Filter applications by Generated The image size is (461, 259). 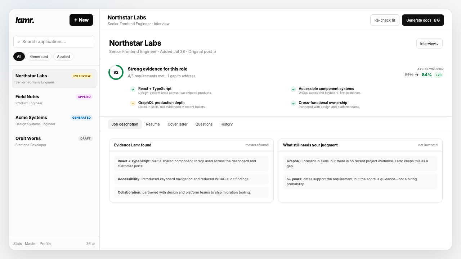coord(39,56)
